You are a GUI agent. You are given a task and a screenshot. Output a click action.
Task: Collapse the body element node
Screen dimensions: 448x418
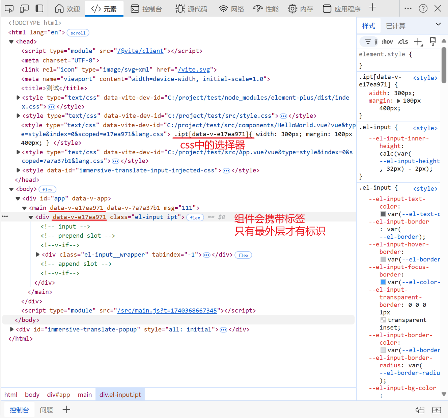click(11, 189)
